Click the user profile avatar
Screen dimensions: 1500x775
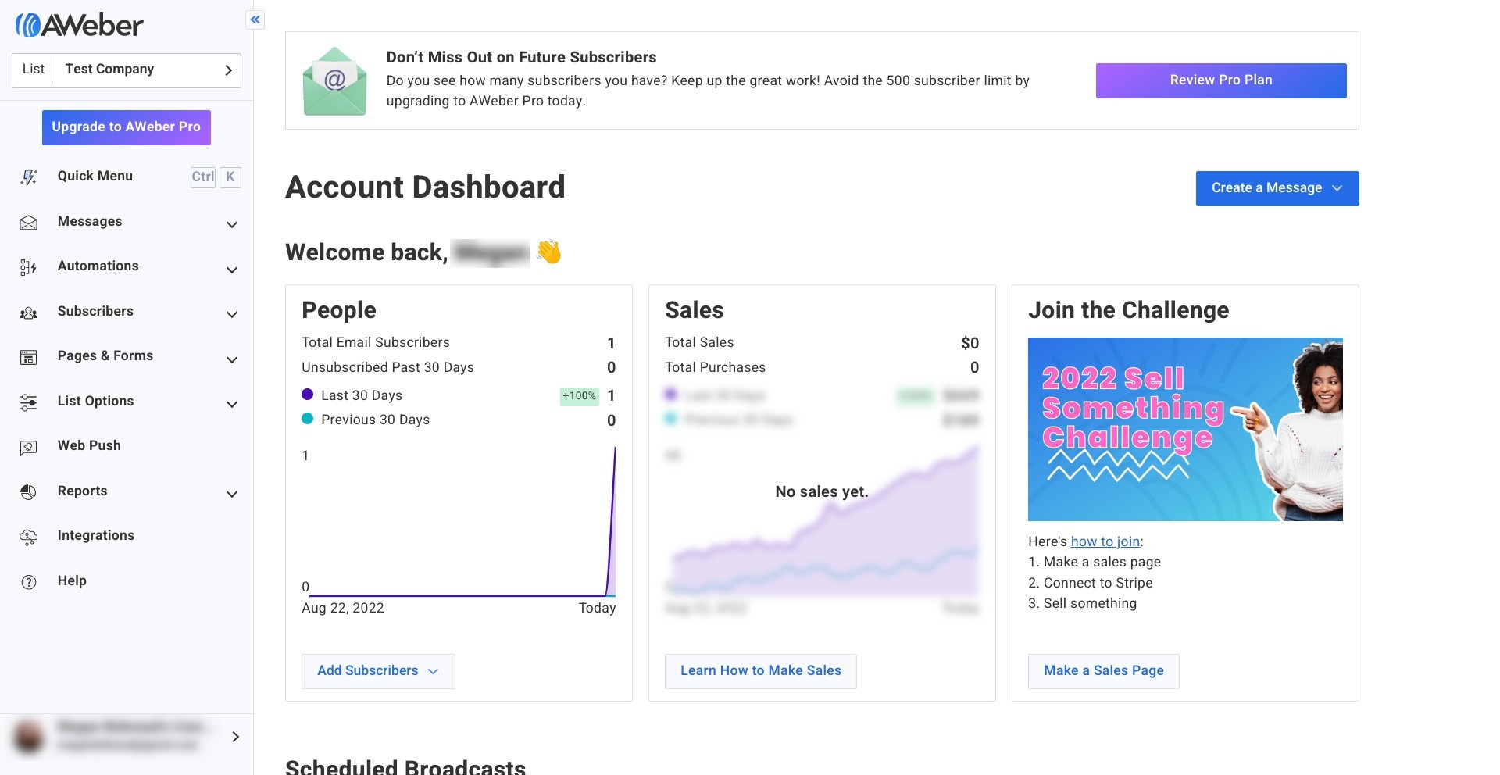tap(29, 737)
